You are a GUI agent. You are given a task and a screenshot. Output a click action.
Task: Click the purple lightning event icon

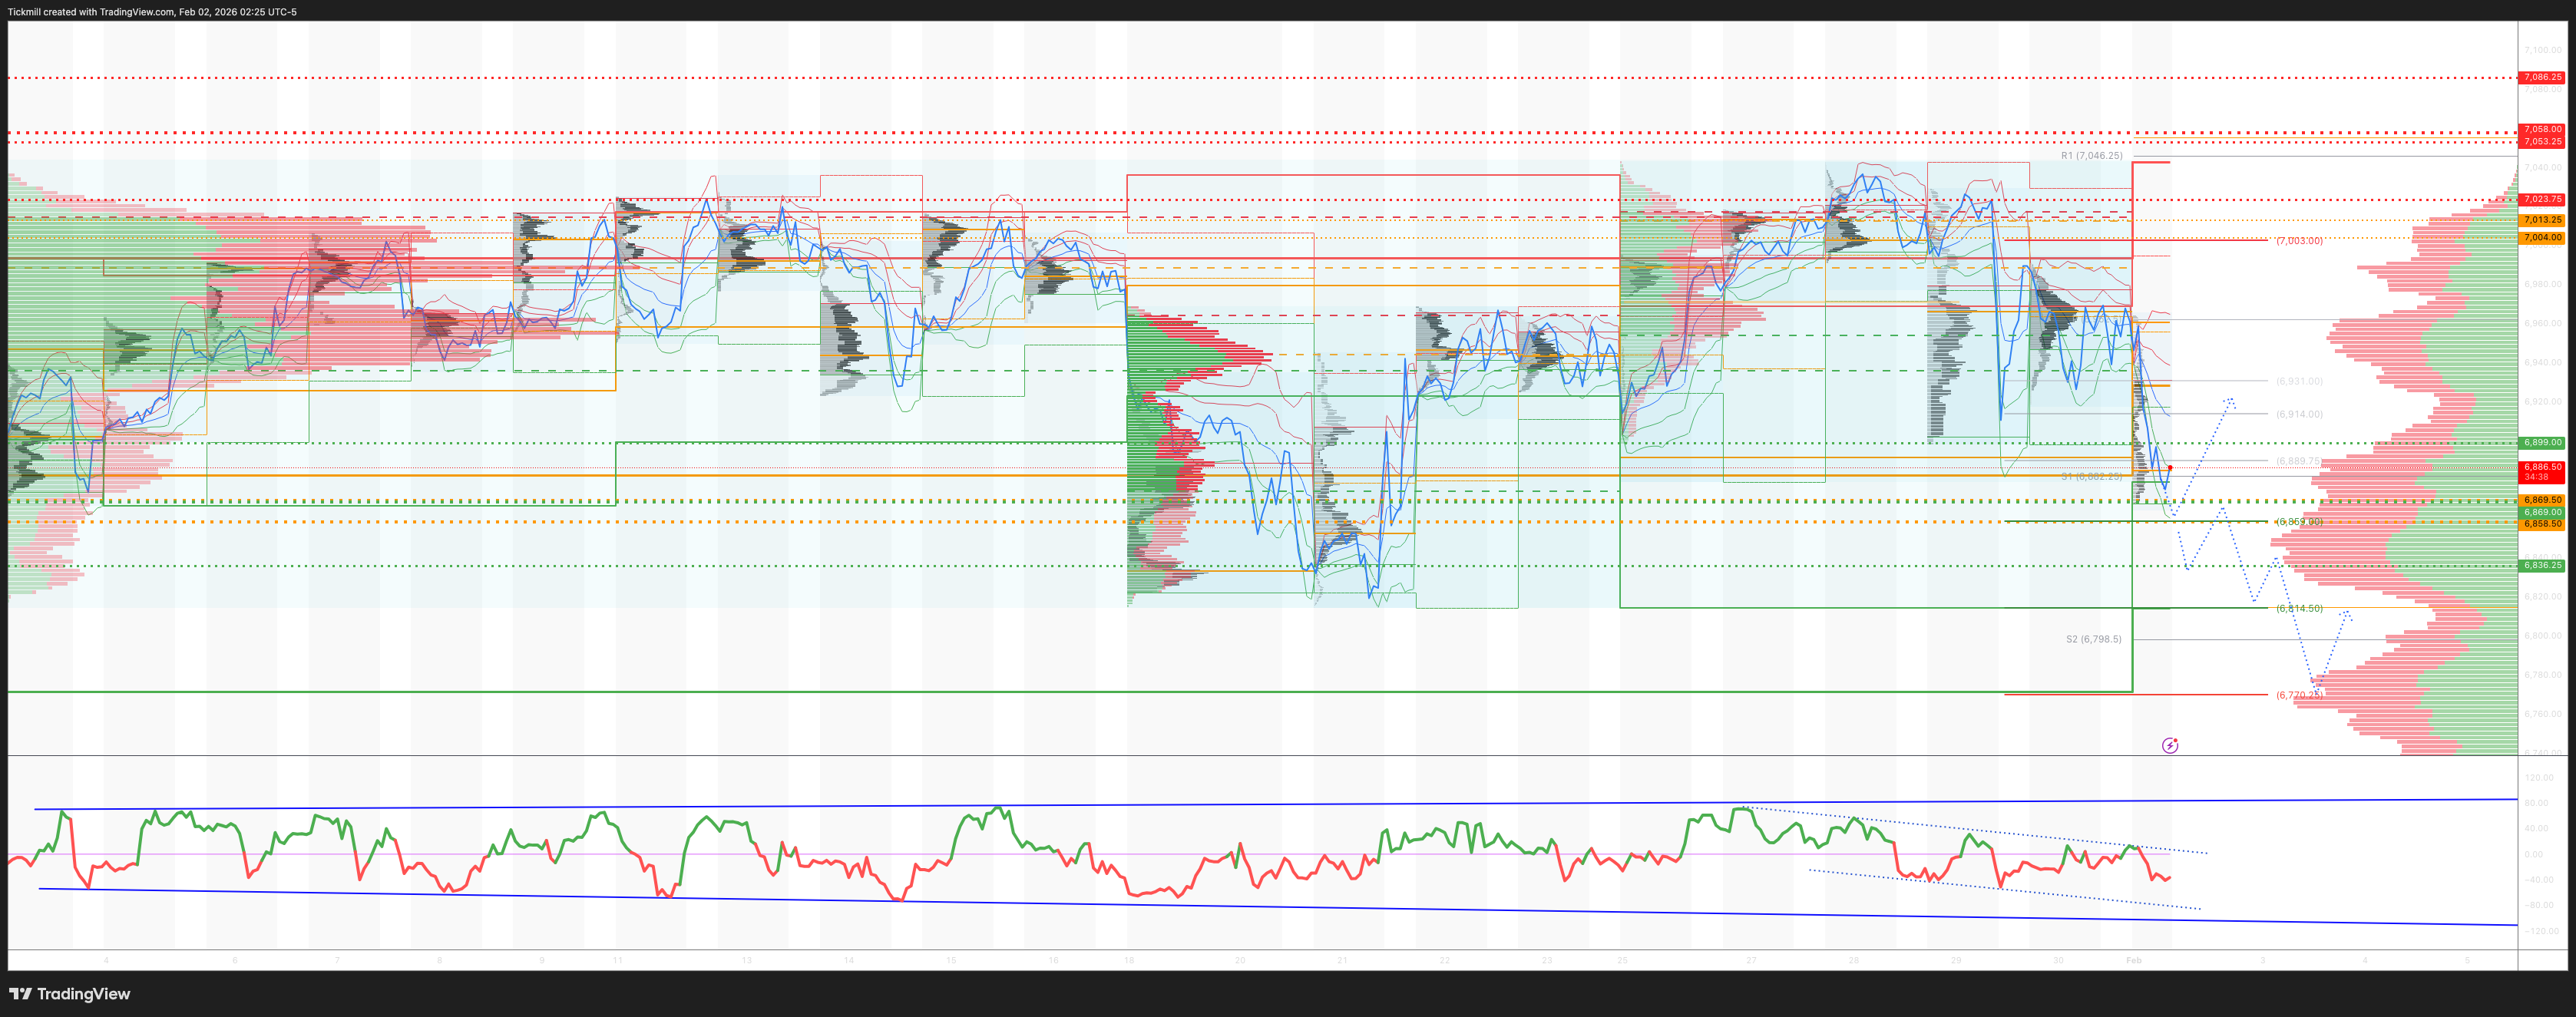pyautogui.click(x=2169, y=745)
